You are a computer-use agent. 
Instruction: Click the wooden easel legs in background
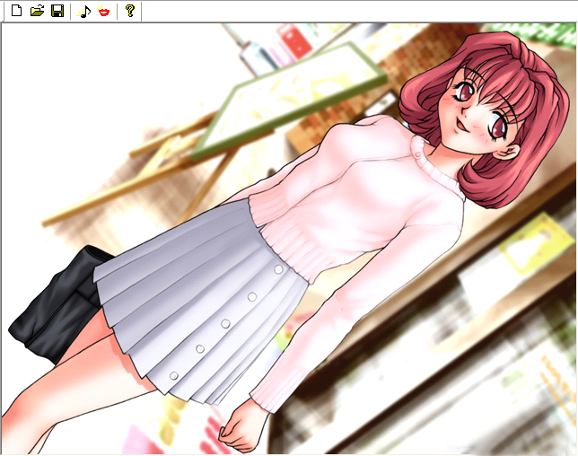pyautogui.click(x=135, y=189)
